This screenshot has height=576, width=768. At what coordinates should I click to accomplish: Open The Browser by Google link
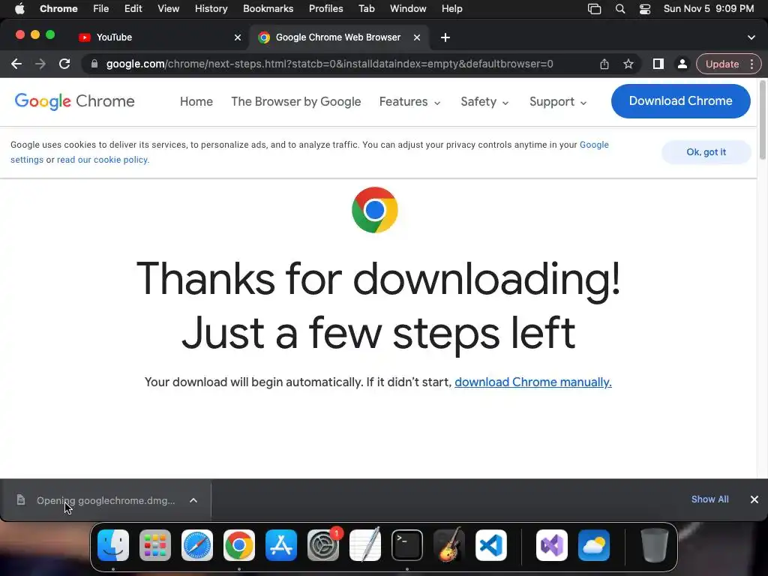295,101
